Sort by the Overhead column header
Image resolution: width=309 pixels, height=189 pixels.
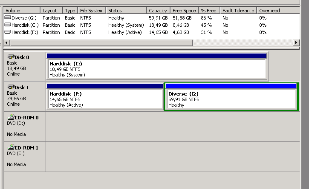(278, 11)
